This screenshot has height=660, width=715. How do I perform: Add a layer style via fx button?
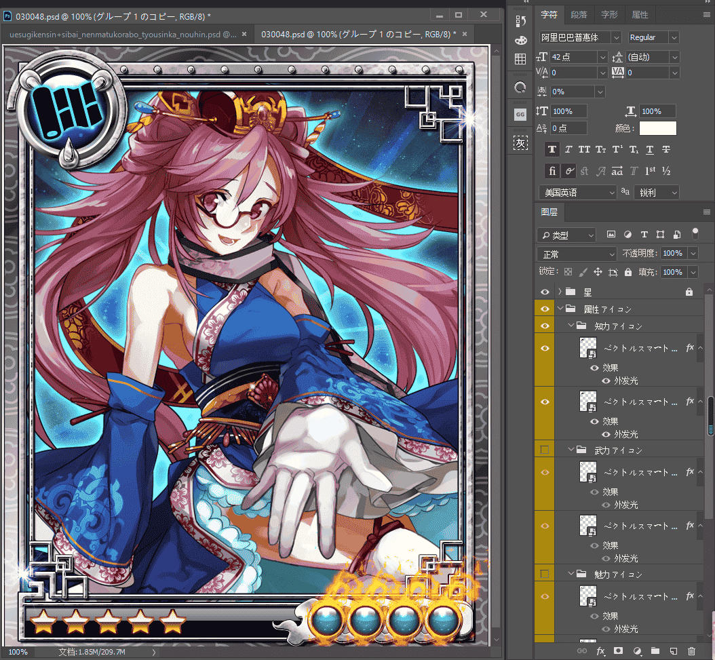pos(600,651)
